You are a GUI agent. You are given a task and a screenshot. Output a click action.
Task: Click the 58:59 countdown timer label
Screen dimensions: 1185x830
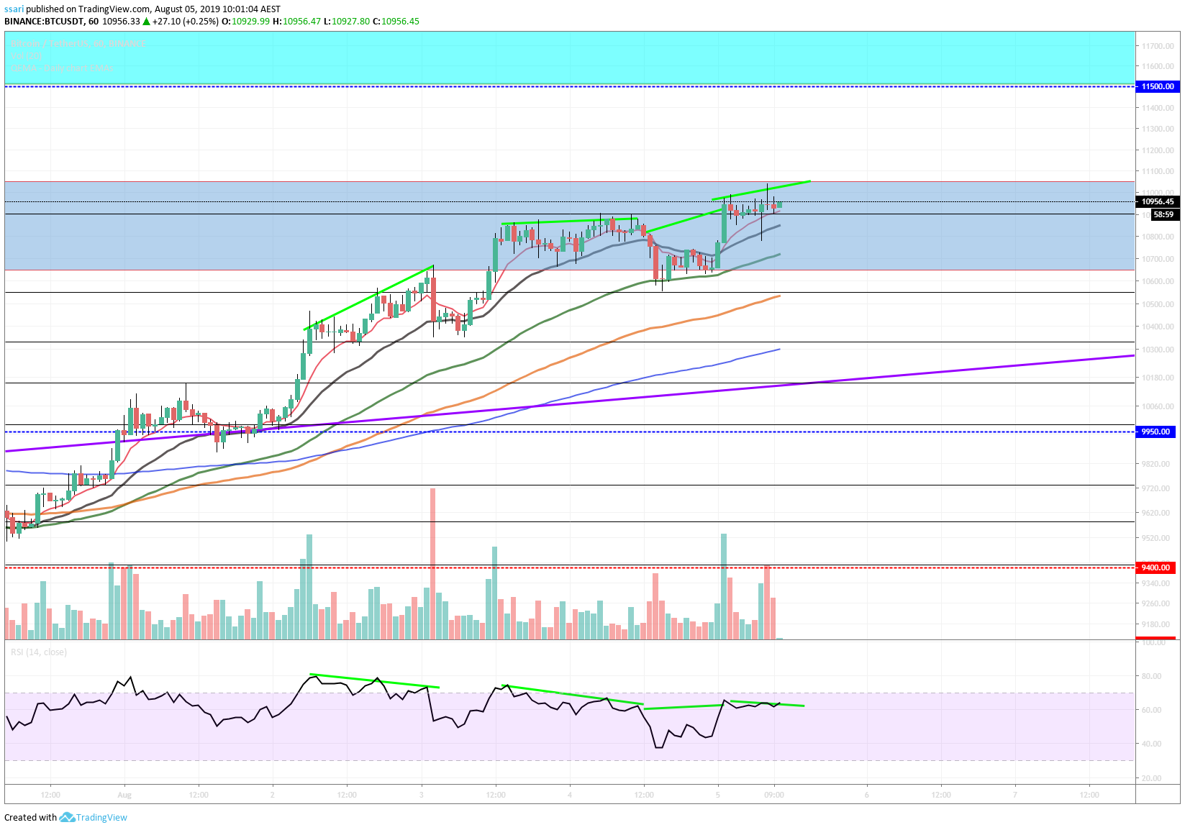(1163, 215)
